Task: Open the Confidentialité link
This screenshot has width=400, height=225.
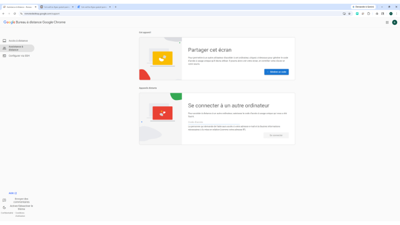Action: pos(7,213)
